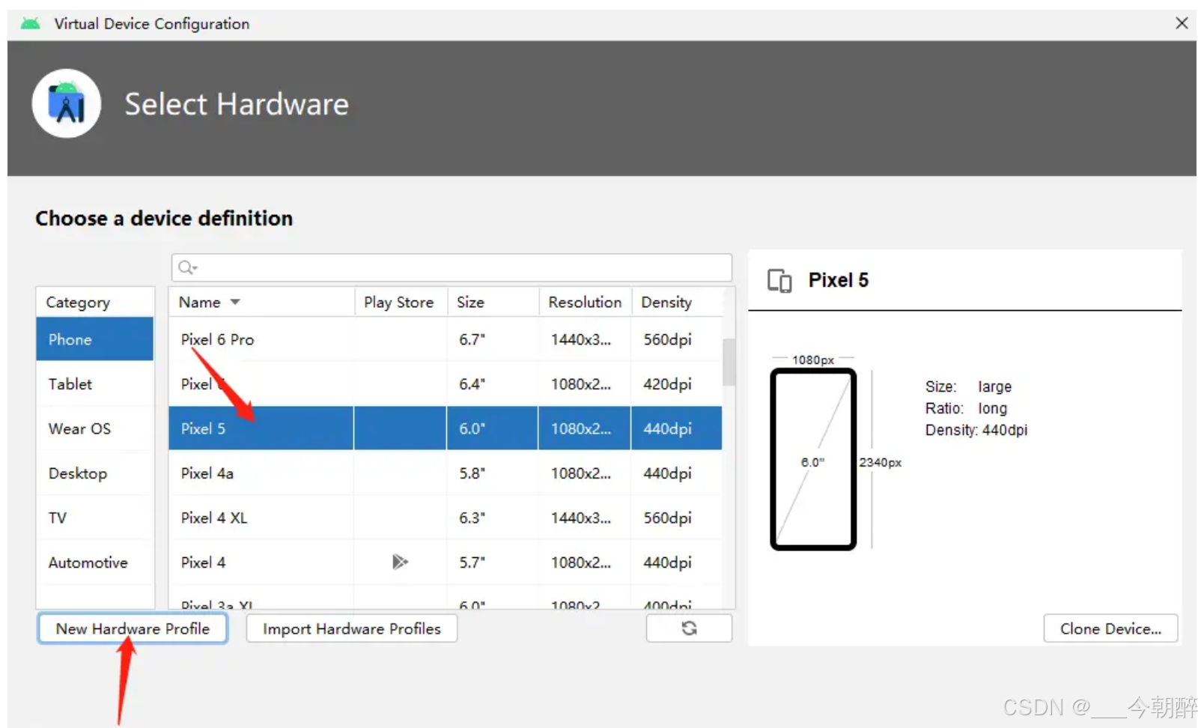Image resolution: width=1201 pixels, height=728 pixels.
Task: Click the search magnifier icon
Action: tap(187, 267)
